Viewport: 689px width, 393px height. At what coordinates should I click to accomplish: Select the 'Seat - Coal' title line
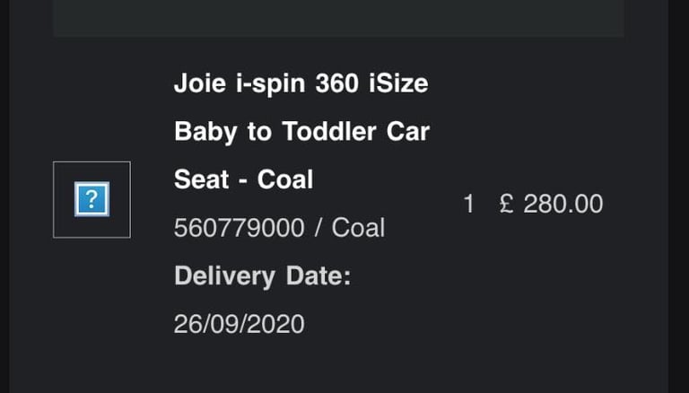click(243, 179)
